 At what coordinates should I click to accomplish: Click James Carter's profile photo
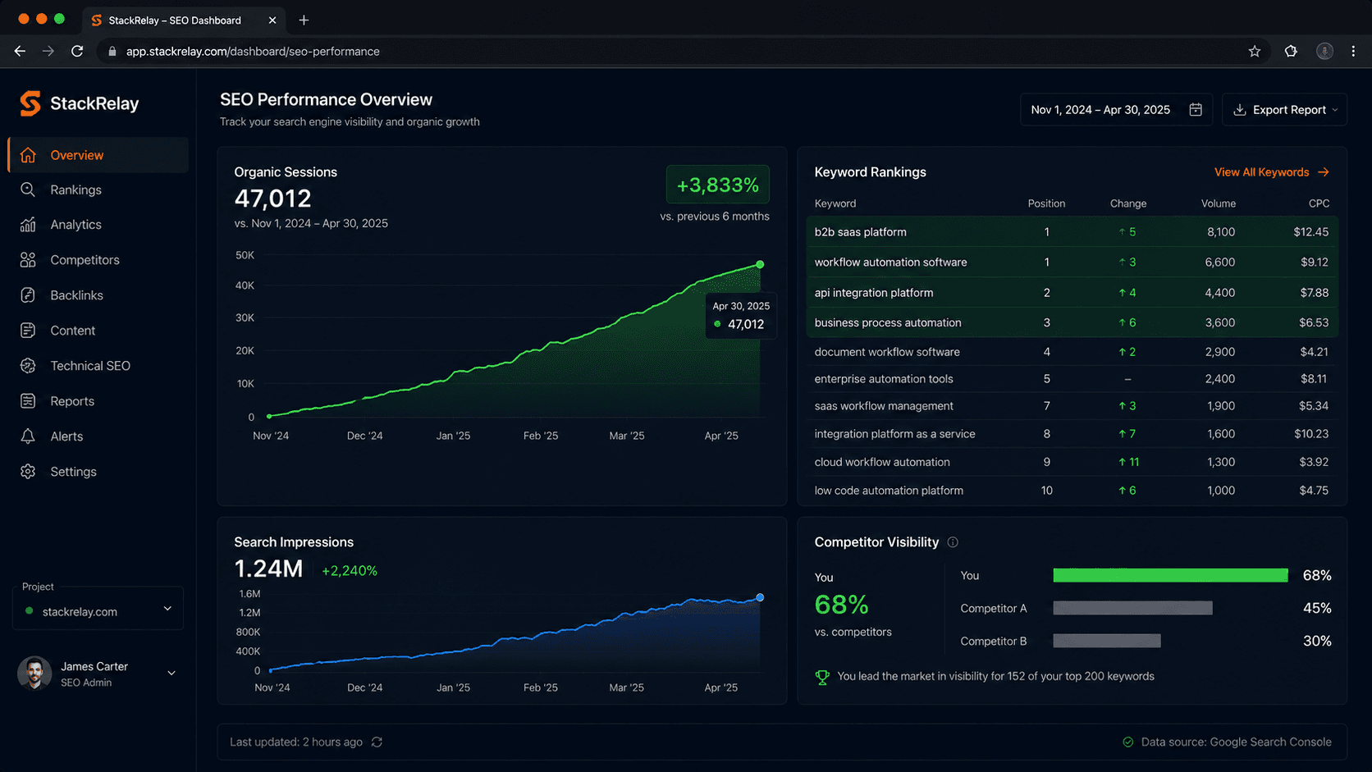pyautogui.click(x=34, y=674)
